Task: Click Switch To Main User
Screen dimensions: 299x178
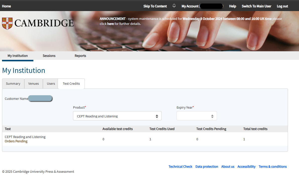Action: coord(256,6)
